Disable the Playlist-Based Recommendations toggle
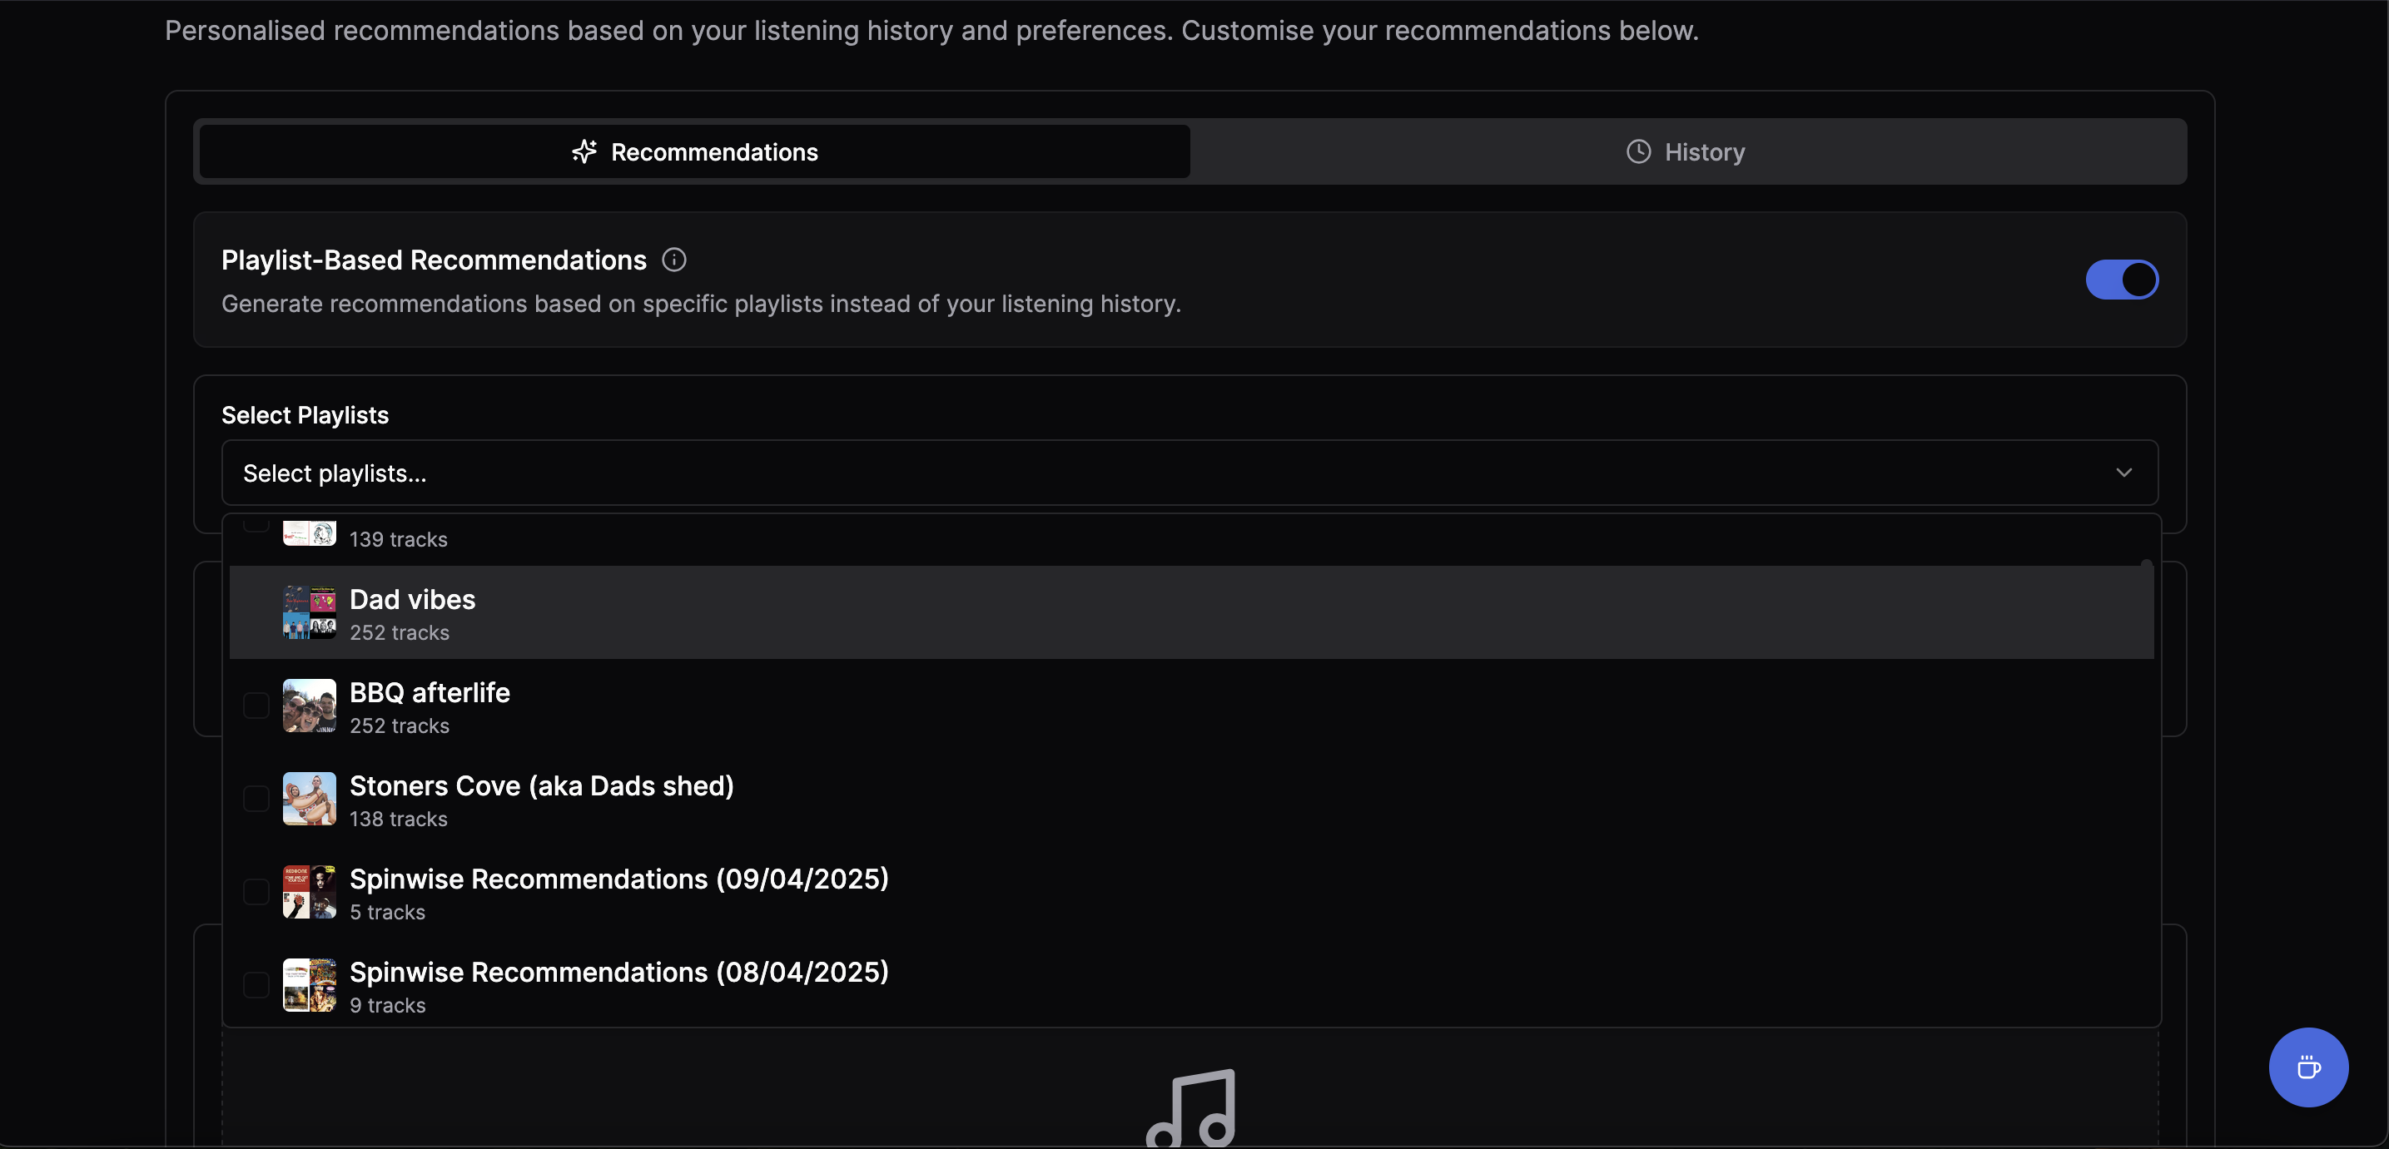Image resolution: width=2389 pixels, height=1149 pixels. click(x=2122, y=280)
